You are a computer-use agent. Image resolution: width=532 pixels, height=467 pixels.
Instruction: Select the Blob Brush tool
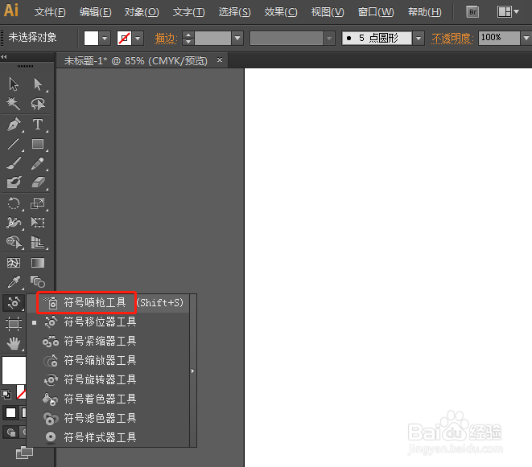[x=14, y=182]
